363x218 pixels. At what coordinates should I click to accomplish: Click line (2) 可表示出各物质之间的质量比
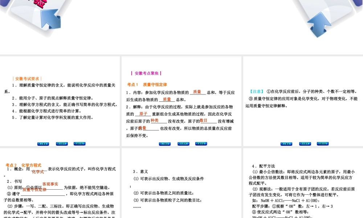(164, 193)
